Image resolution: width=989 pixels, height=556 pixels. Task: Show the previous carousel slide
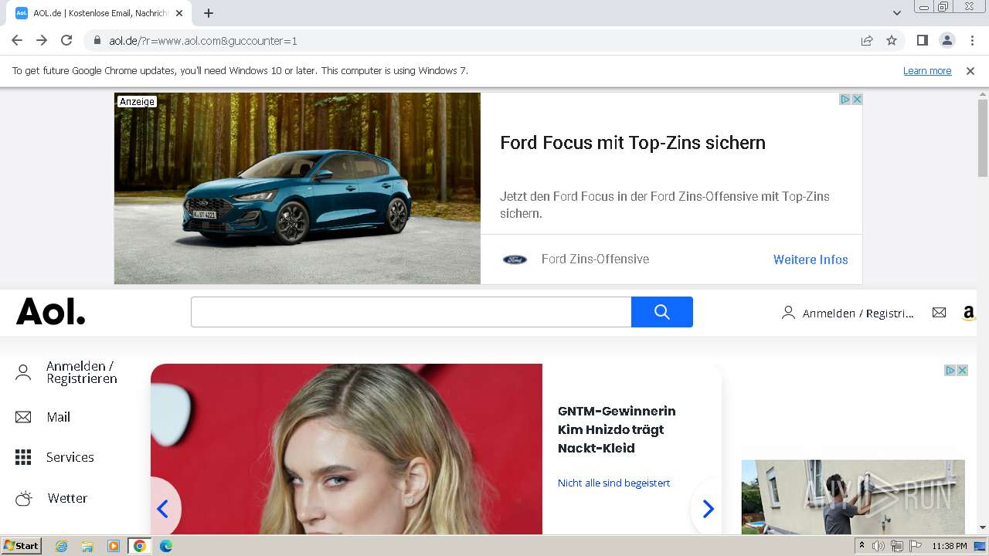pyautogui.click(x=163, y=509)
